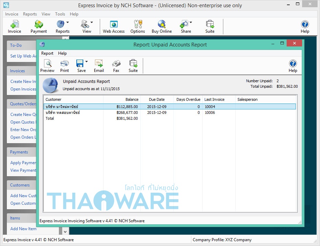The width and height of the screenshot is (320, 246).
Task: Maximize the Unpaid Accounts Report window
Action: click(282, 43)
